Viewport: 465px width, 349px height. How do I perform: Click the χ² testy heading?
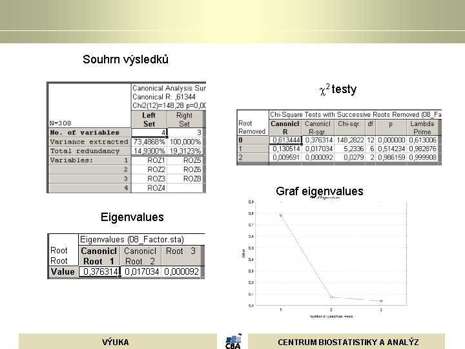pos(338,89)
